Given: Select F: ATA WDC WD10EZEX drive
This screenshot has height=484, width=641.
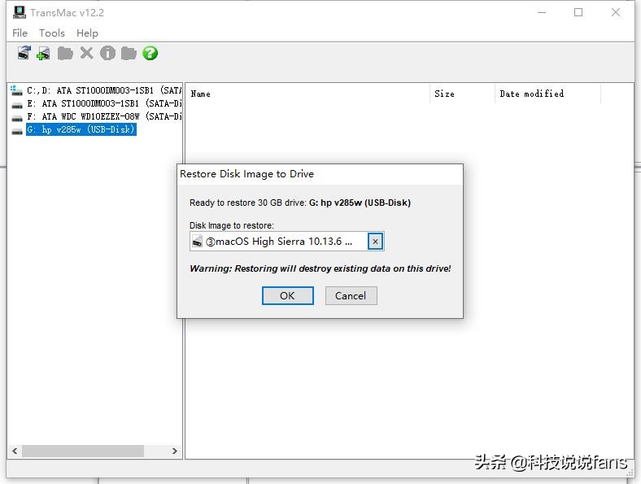Looking at the screenshot, I should click(x=104, y=116).
